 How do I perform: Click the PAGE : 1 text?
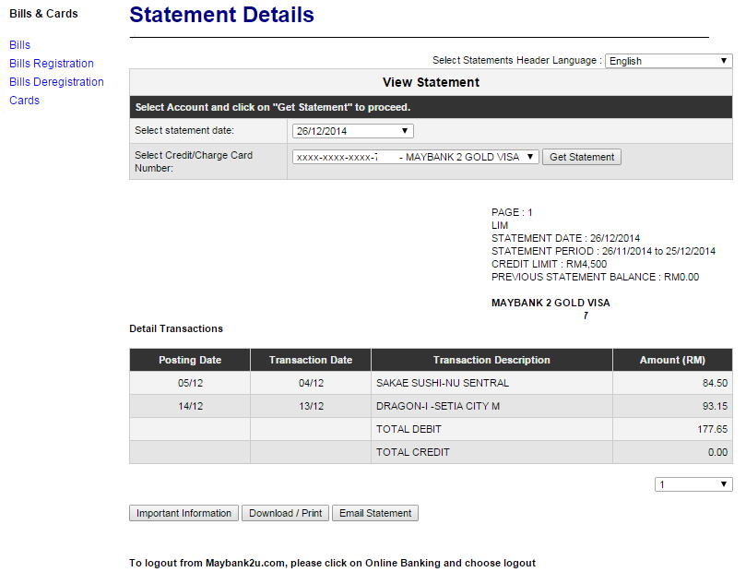pos(512,213)
